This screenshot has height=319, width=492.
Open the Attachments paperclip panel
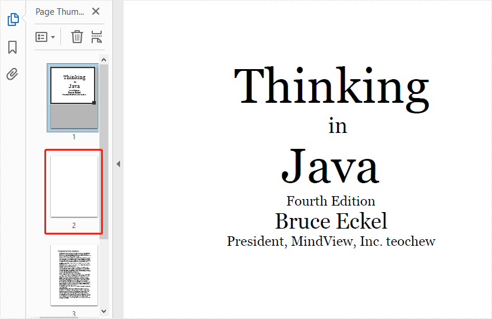pyautogui.click(x=12, y=74)
